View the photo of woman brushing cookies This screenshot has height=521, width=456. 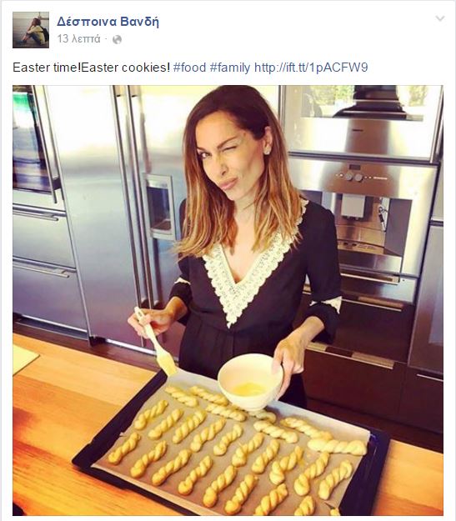(x=228, y=300)
